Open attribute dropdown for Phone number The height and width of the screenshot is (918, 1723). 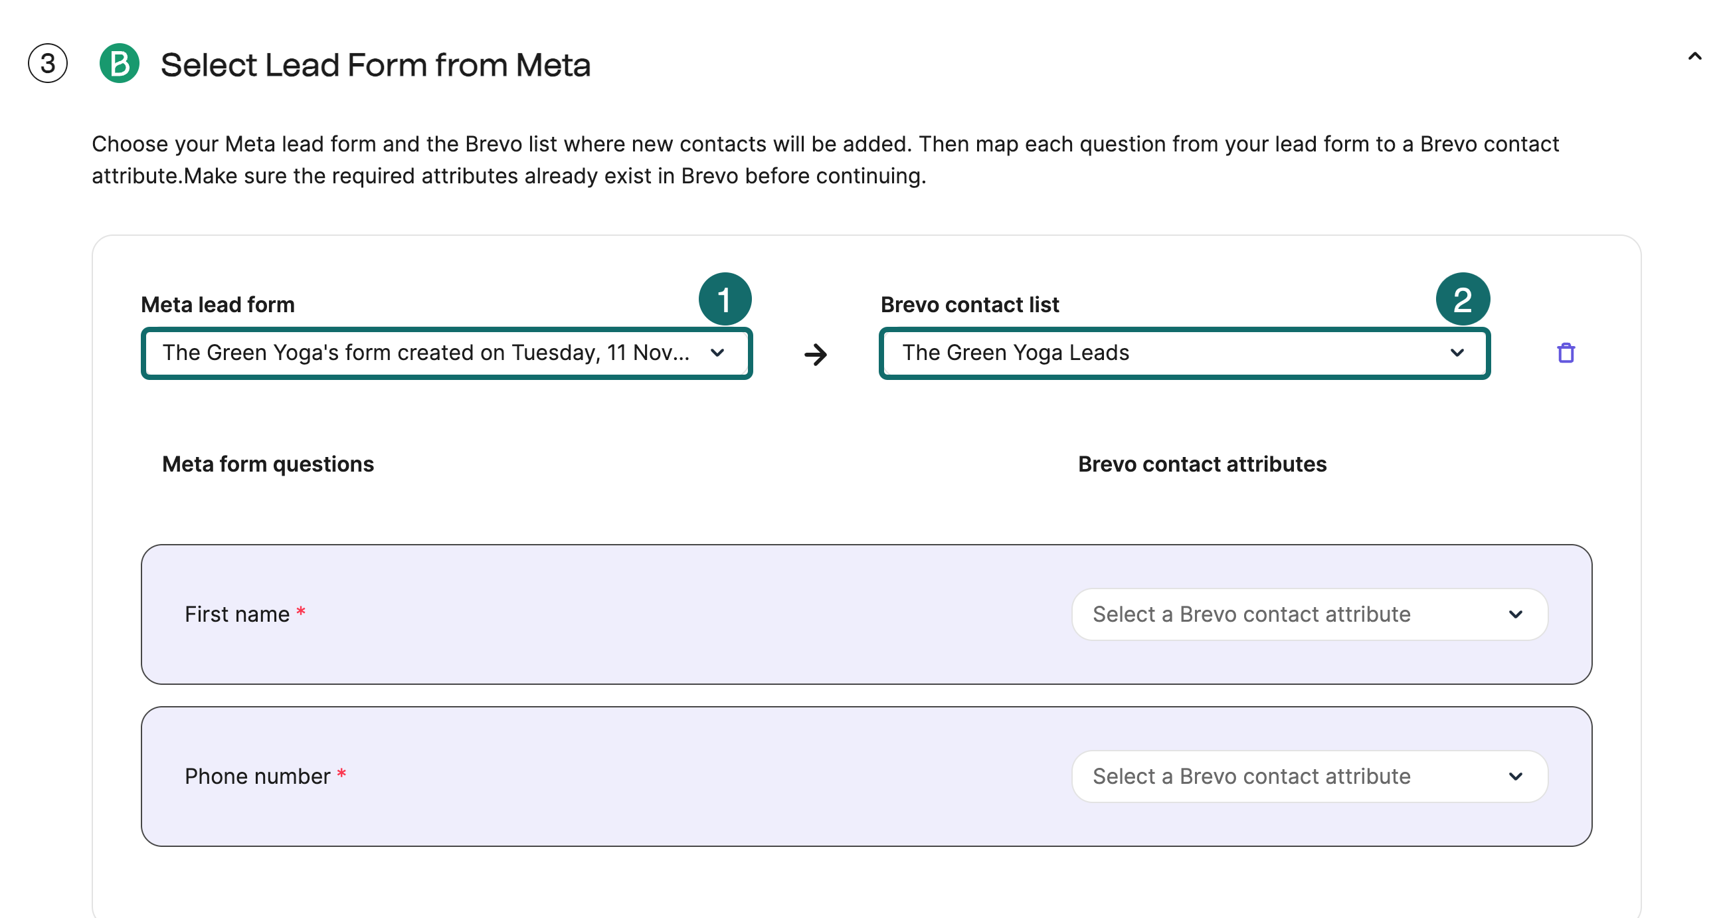(1309, 776)
